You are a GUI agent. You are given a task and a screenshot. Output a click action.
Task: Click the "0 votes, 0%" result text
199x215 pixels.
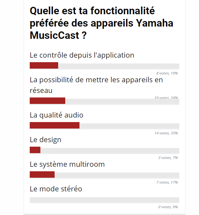(168, 207)
